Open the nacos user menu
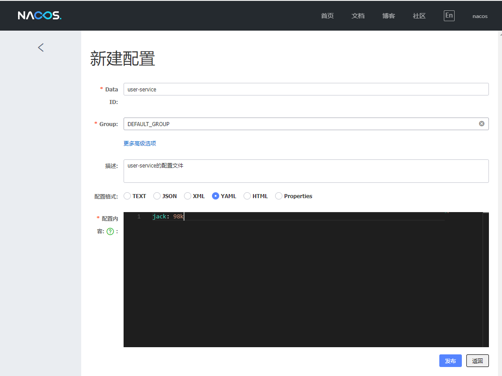The width and height of the screenshot is (502, 376). point(480,16)
